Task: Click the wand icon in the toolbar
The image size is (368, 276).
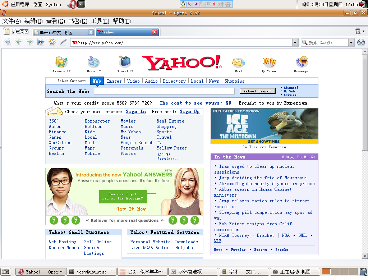Action: (63, 42)
